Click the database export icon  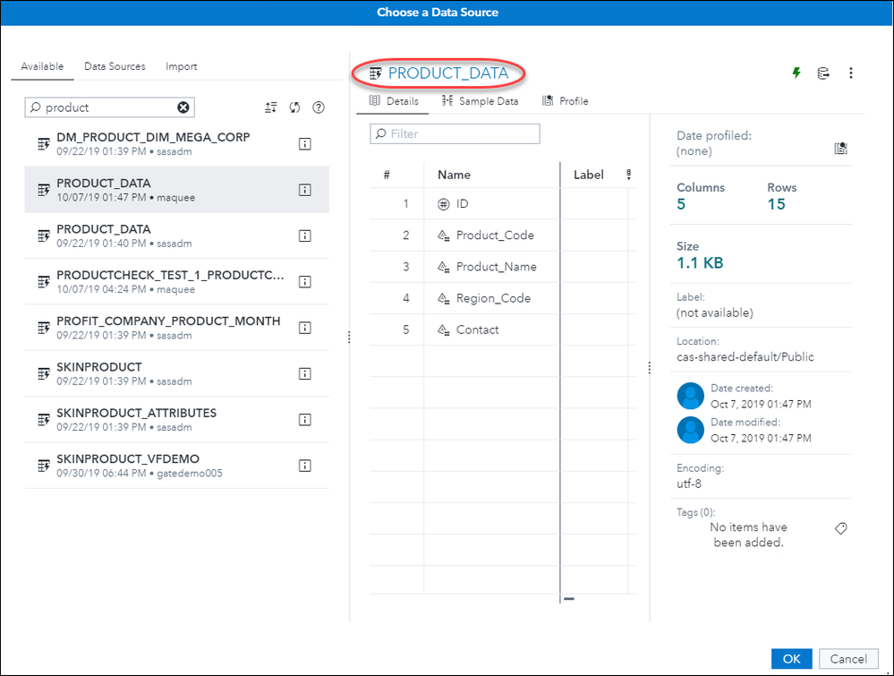click(x=823, y=73)
